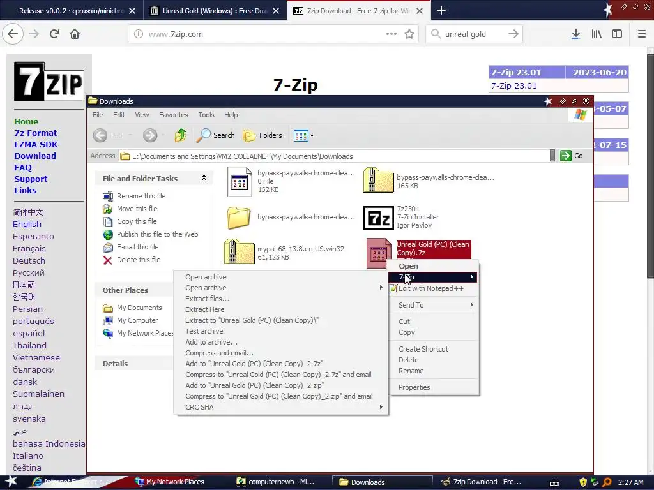654x490 pixels.
Task: Select the bypass-paywalls folder icon
Action: pos(239,218)
